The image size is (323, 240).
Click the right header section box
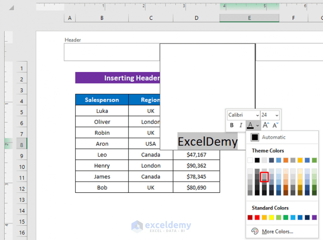[289, 52]
